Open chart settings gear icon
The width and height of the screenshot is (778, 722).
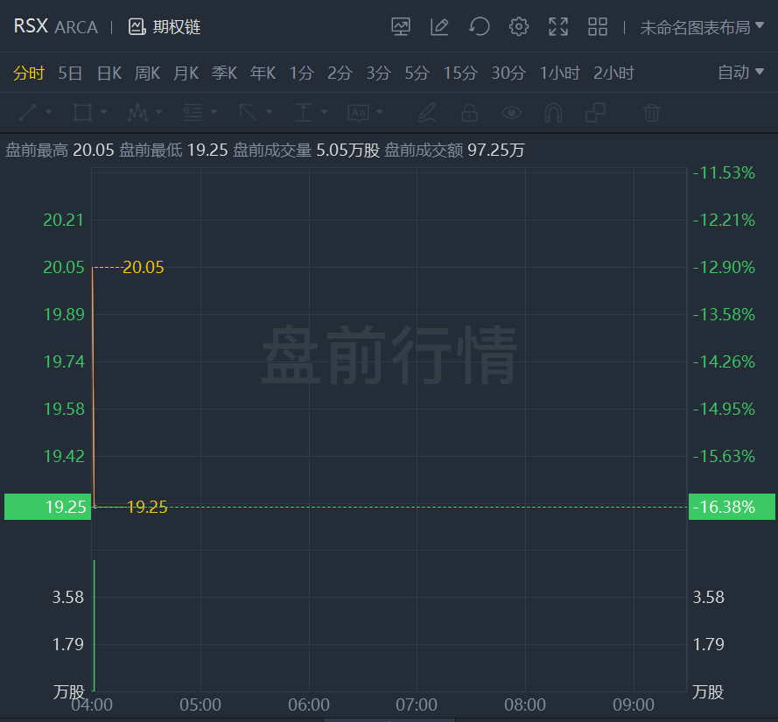(x=518, y=27)
